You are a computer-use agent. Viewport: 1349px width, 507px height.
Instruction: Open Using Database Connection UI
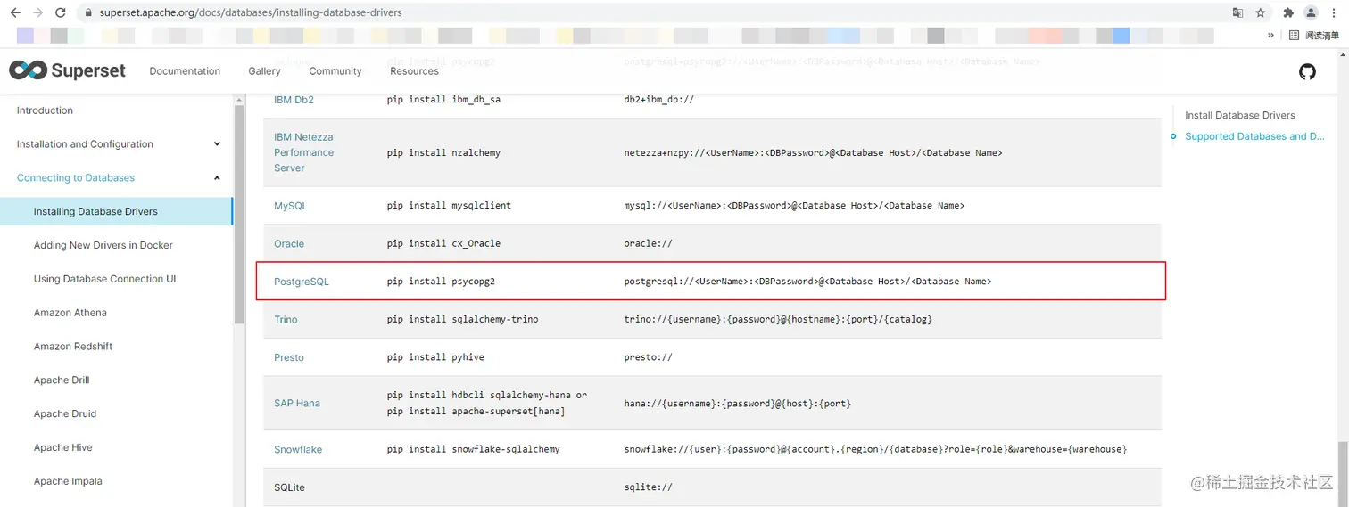[104, 279]
